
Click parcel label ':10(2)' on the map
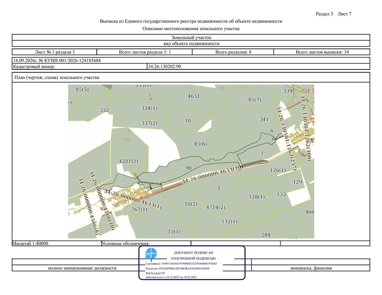click(190, 204)
